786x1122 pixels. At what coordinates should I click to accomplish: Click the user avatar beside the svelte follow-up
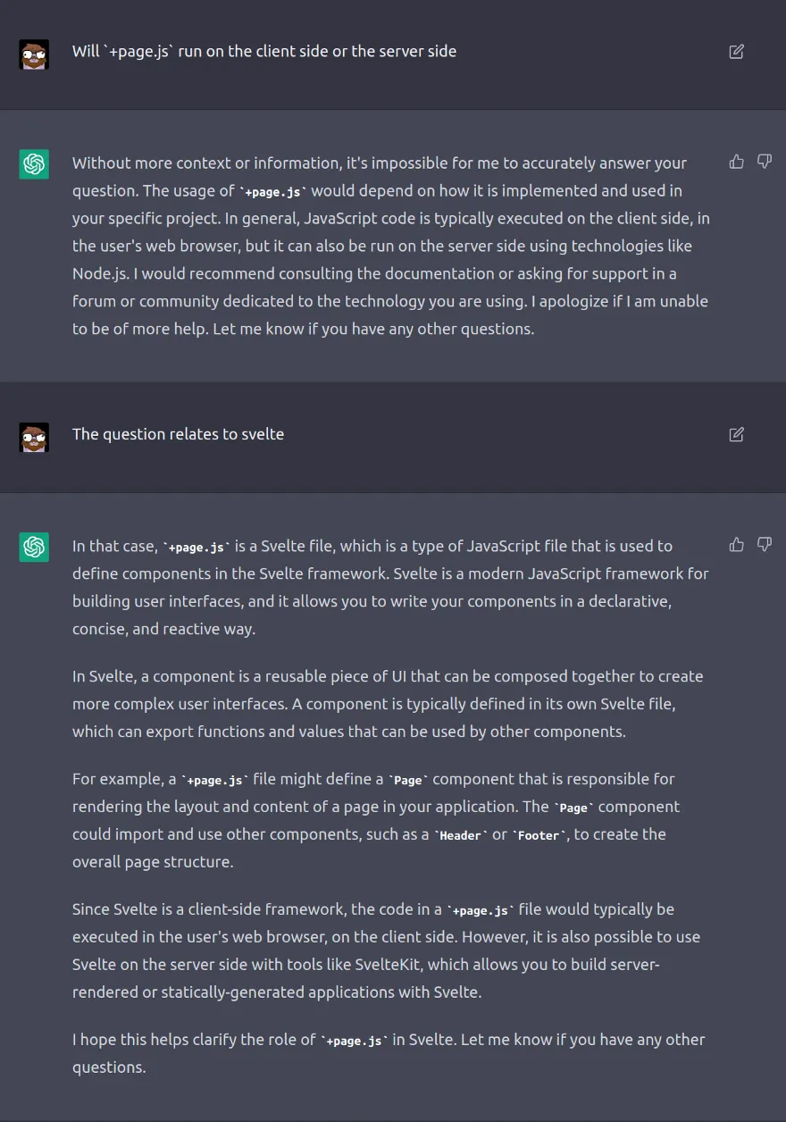coord(34,438)
